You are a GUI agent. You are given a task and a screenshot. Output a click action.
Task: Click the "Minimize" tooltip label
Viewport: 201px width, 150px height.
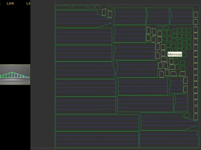tap(175, 54)
